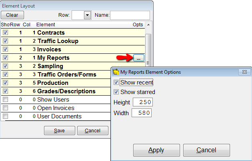Click the Row column header
Image resolution: width=252 pixels, height=161 pixels.
tap(15, 25)
